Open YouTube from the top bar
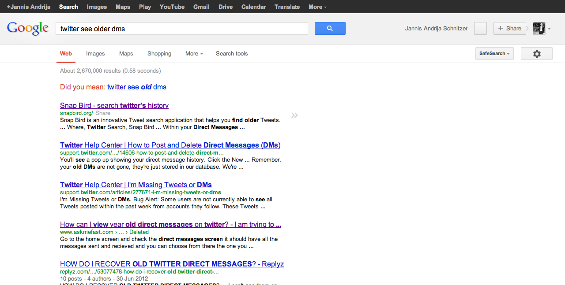Viewport: 565px width, 285px height. [172, 7]
